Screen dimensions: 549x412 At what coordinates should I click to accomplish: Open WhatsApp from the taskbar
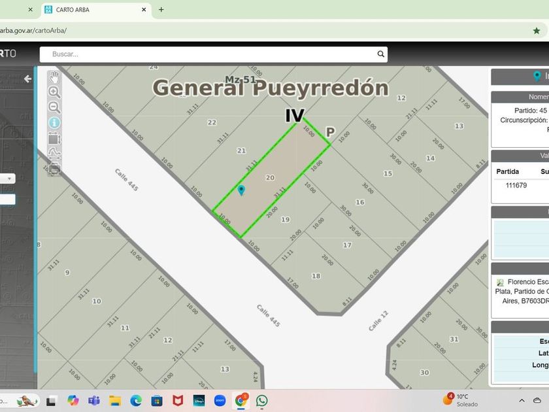click(262, 400)
